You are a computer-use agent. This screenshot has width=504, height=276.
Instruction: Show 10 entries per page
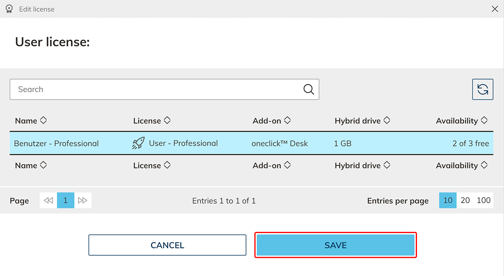click(448, 200)
